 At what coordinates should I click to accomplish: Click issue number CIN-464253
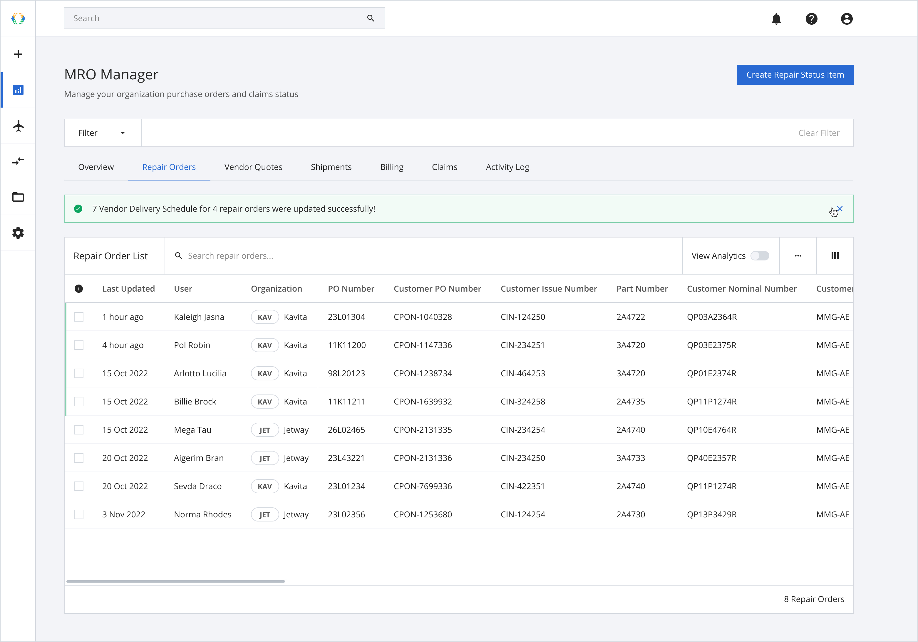(522, 374)
